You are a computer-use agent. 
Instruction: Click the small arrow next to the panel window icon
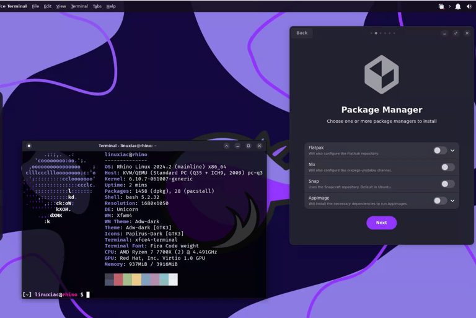(449, 6)
